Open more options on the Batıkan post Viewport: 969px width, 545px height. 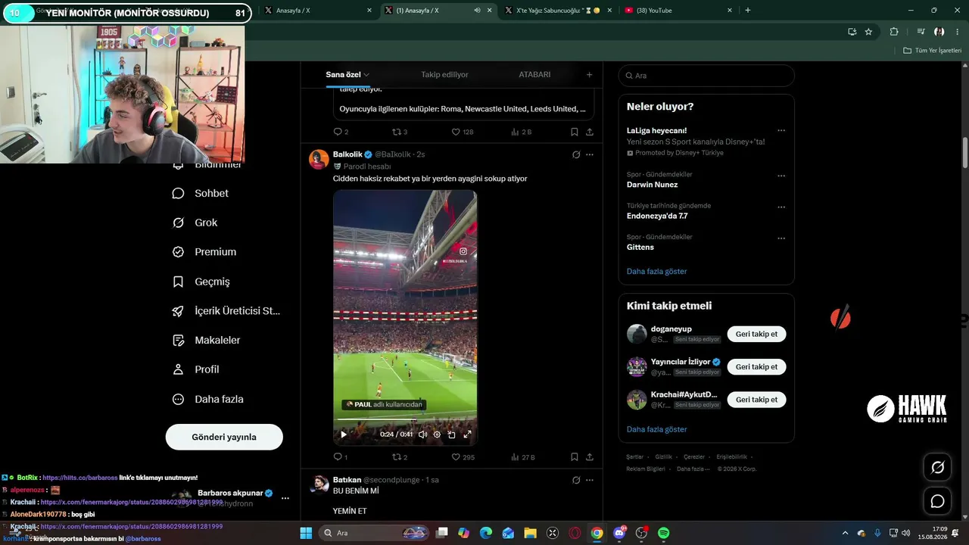[x=590, y=480]
